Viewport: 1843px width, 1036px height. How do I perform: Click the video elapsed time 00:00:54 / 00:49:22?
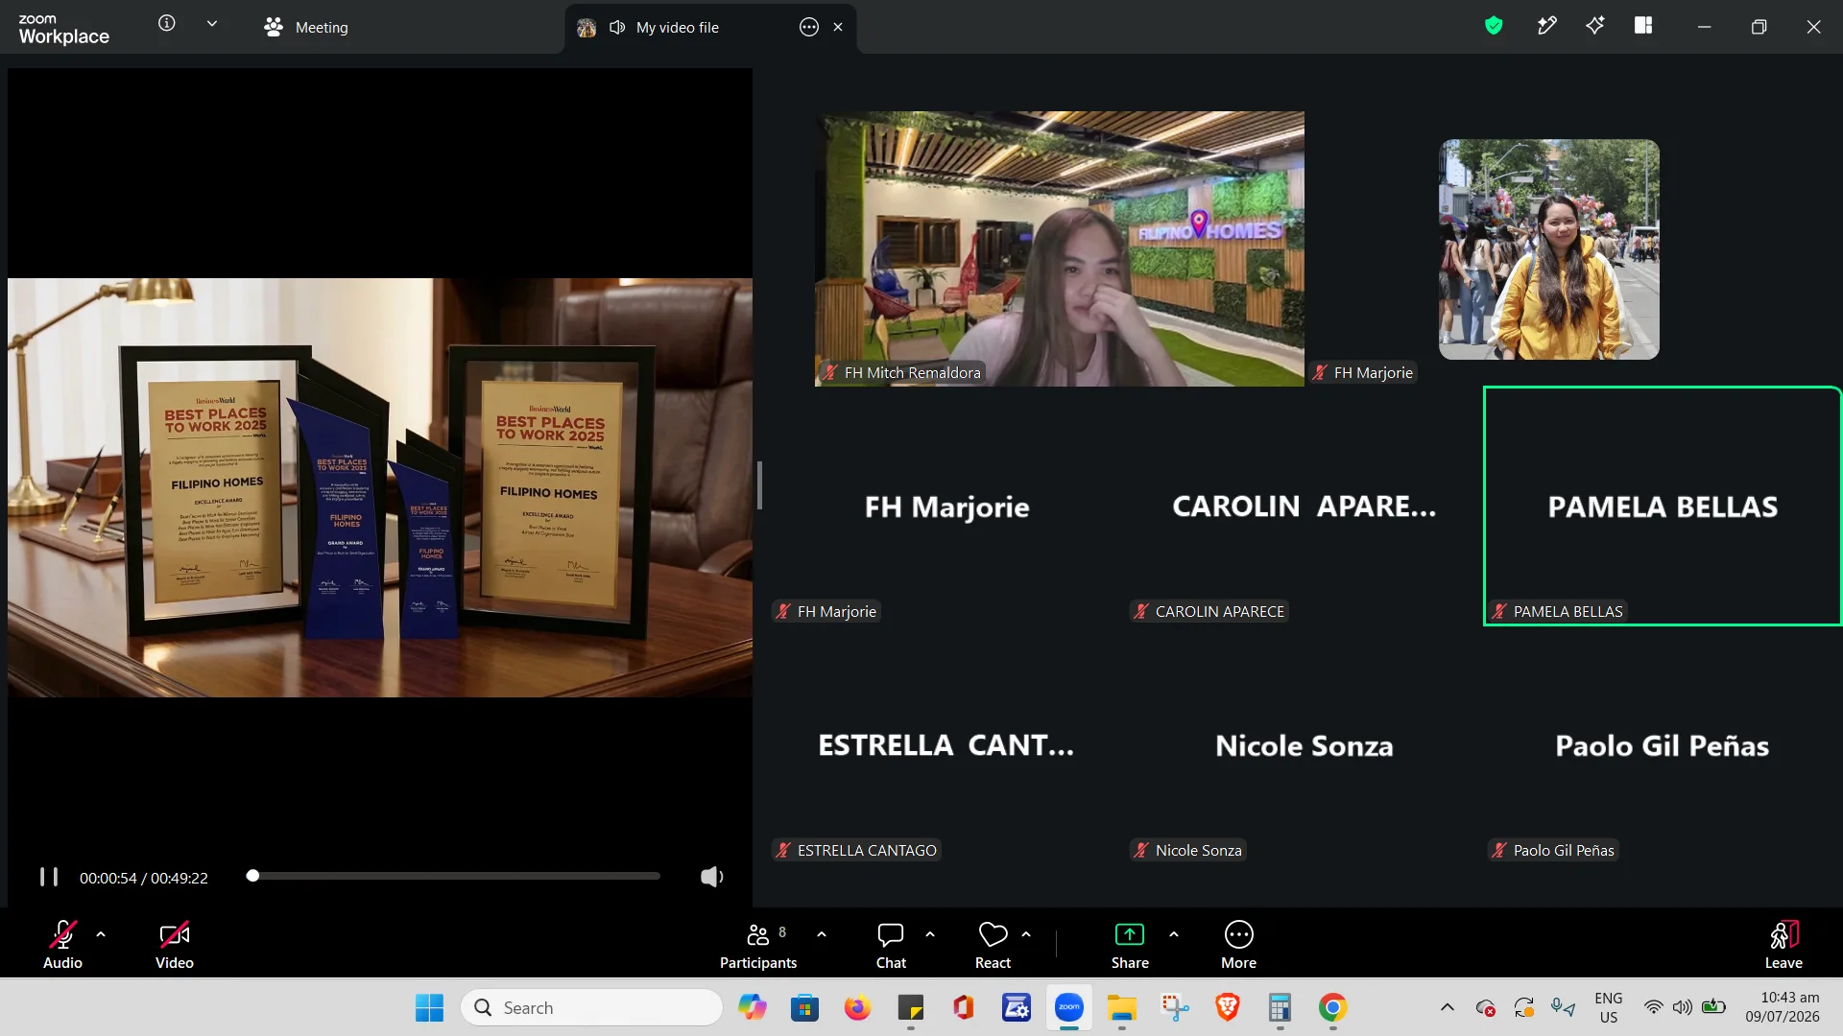144,878
